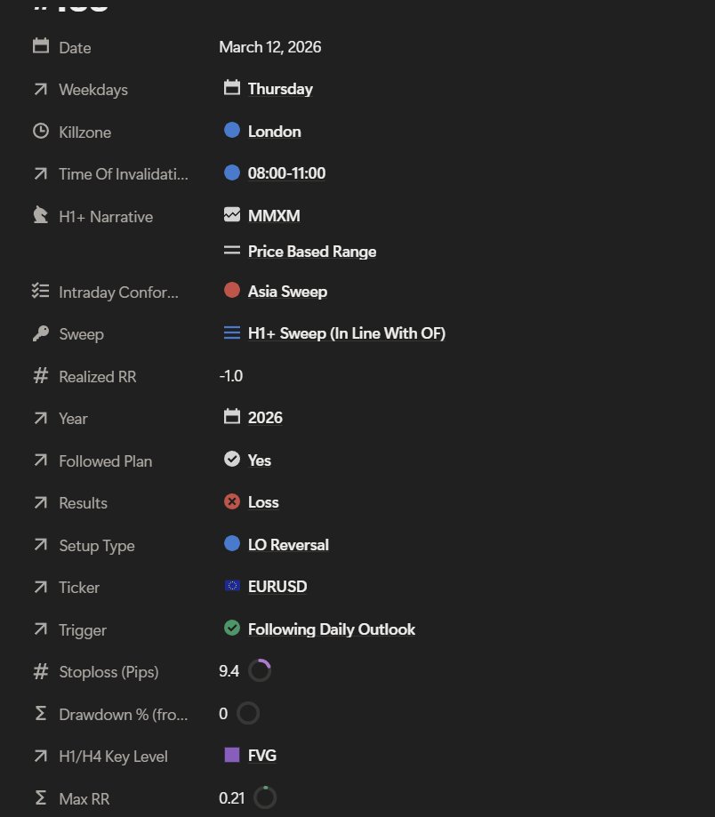Screen dimensions: 715x817
Task: Click the sigma icon beside Drawdown %
Action: [x=41, y=713]
